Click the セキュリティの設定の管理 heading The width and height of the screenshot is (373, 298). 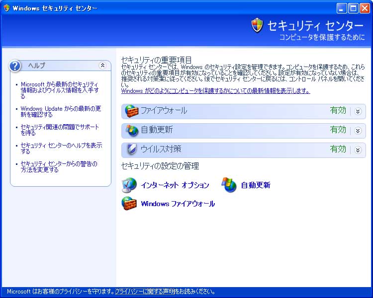pos(160,166)
